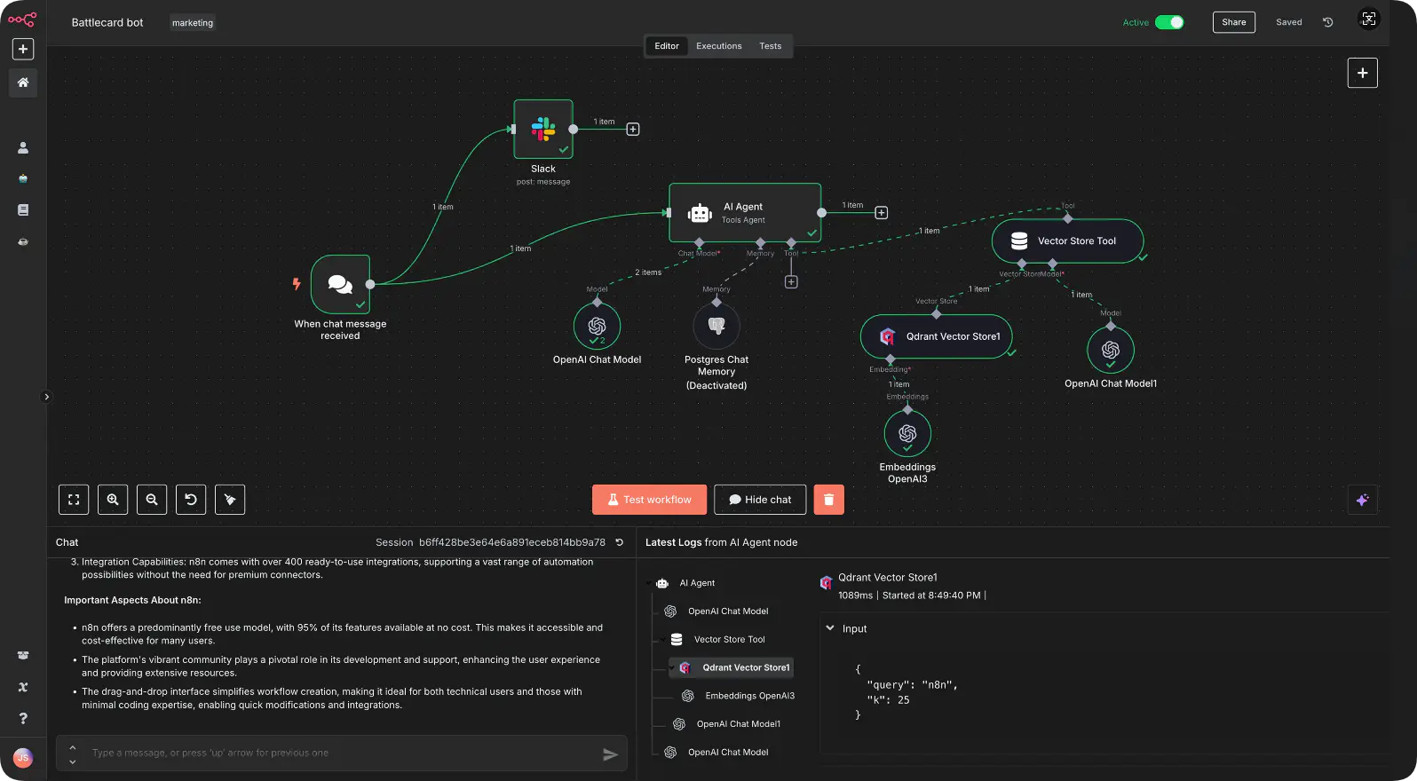This screenshot has height=781, width=1417.
Task: Collapse Qdrant Vector Store1 log entry
Action: 671,667
